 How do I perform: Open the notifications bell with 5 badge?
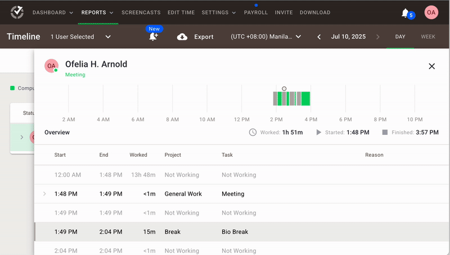pyautogui.click(x=407, y=13)
